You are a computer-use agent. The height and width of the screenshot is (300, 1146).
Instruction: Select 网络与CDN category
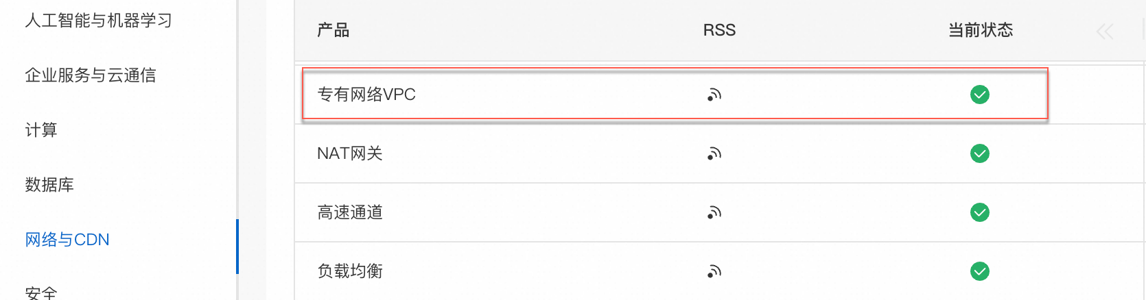coord(67,240)
